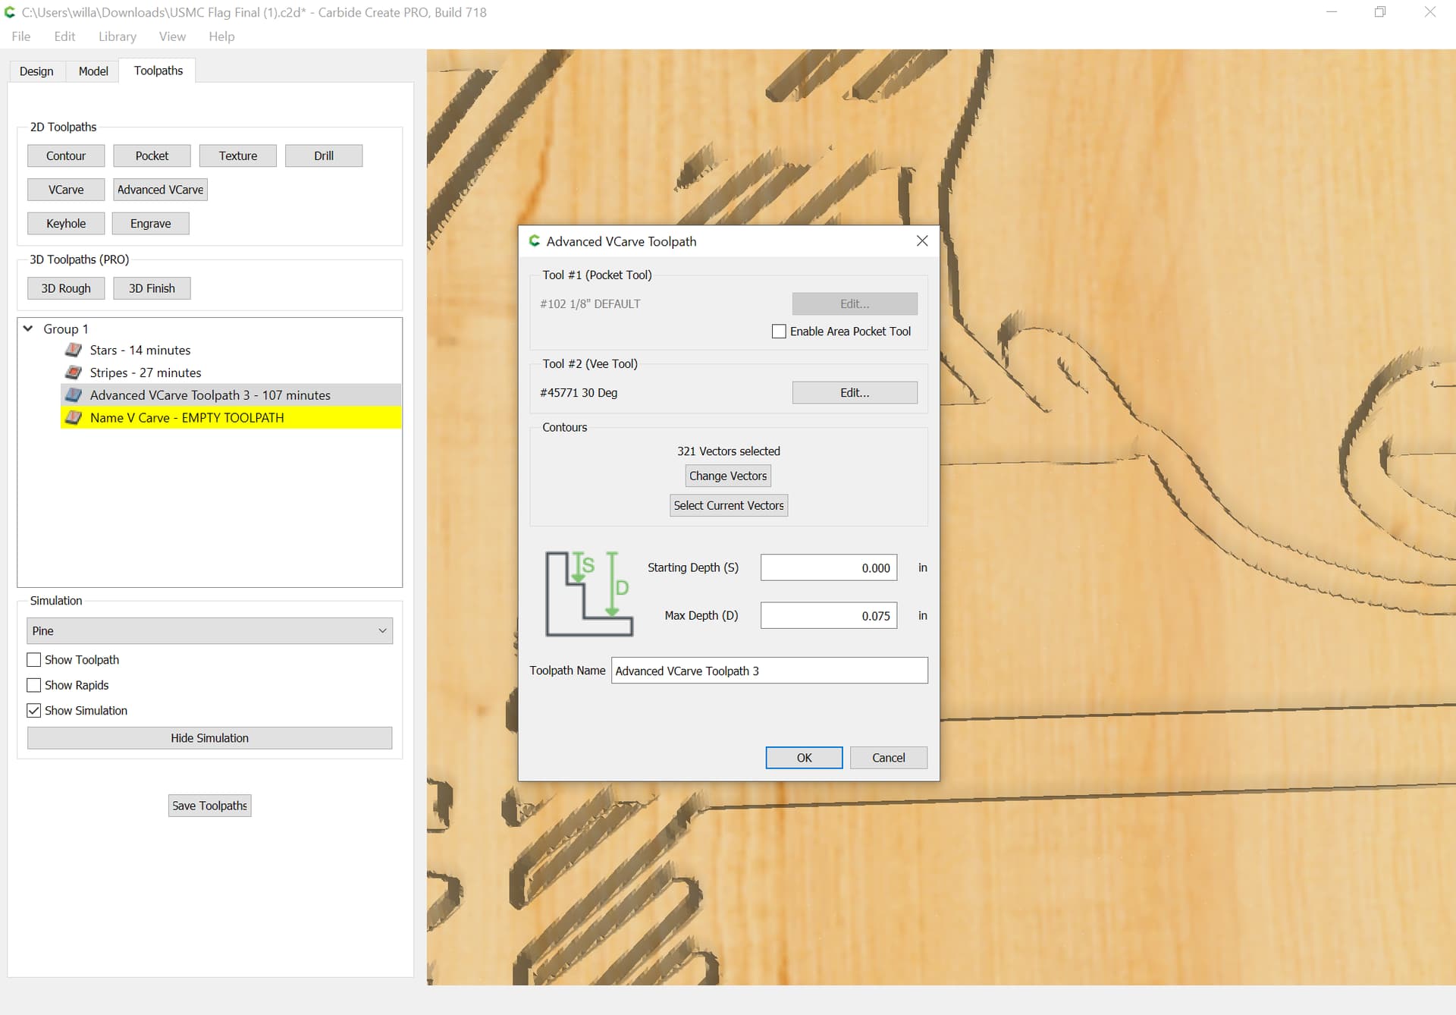
Task: Click the Max Depth input field
Action: tap(828, 616)
